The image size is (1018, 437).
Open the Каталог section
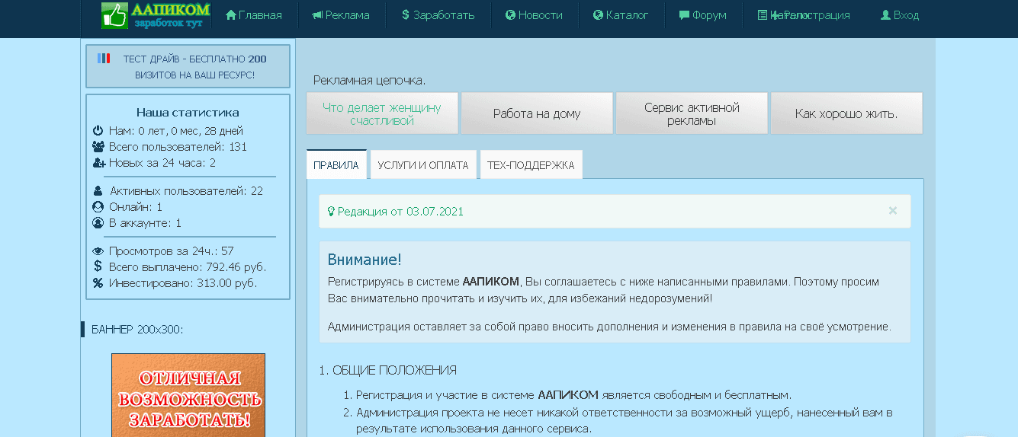(x=621, y=15)
